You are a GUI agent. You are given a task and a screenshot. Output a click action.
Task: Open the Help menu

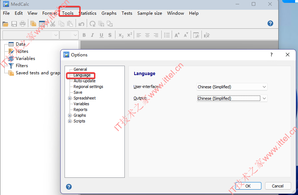pyautogui.click(x=194, y=13)
